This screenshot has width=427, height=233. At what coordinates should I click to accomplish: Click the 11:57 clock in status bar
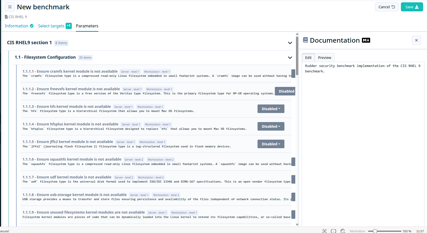[420, 231]
